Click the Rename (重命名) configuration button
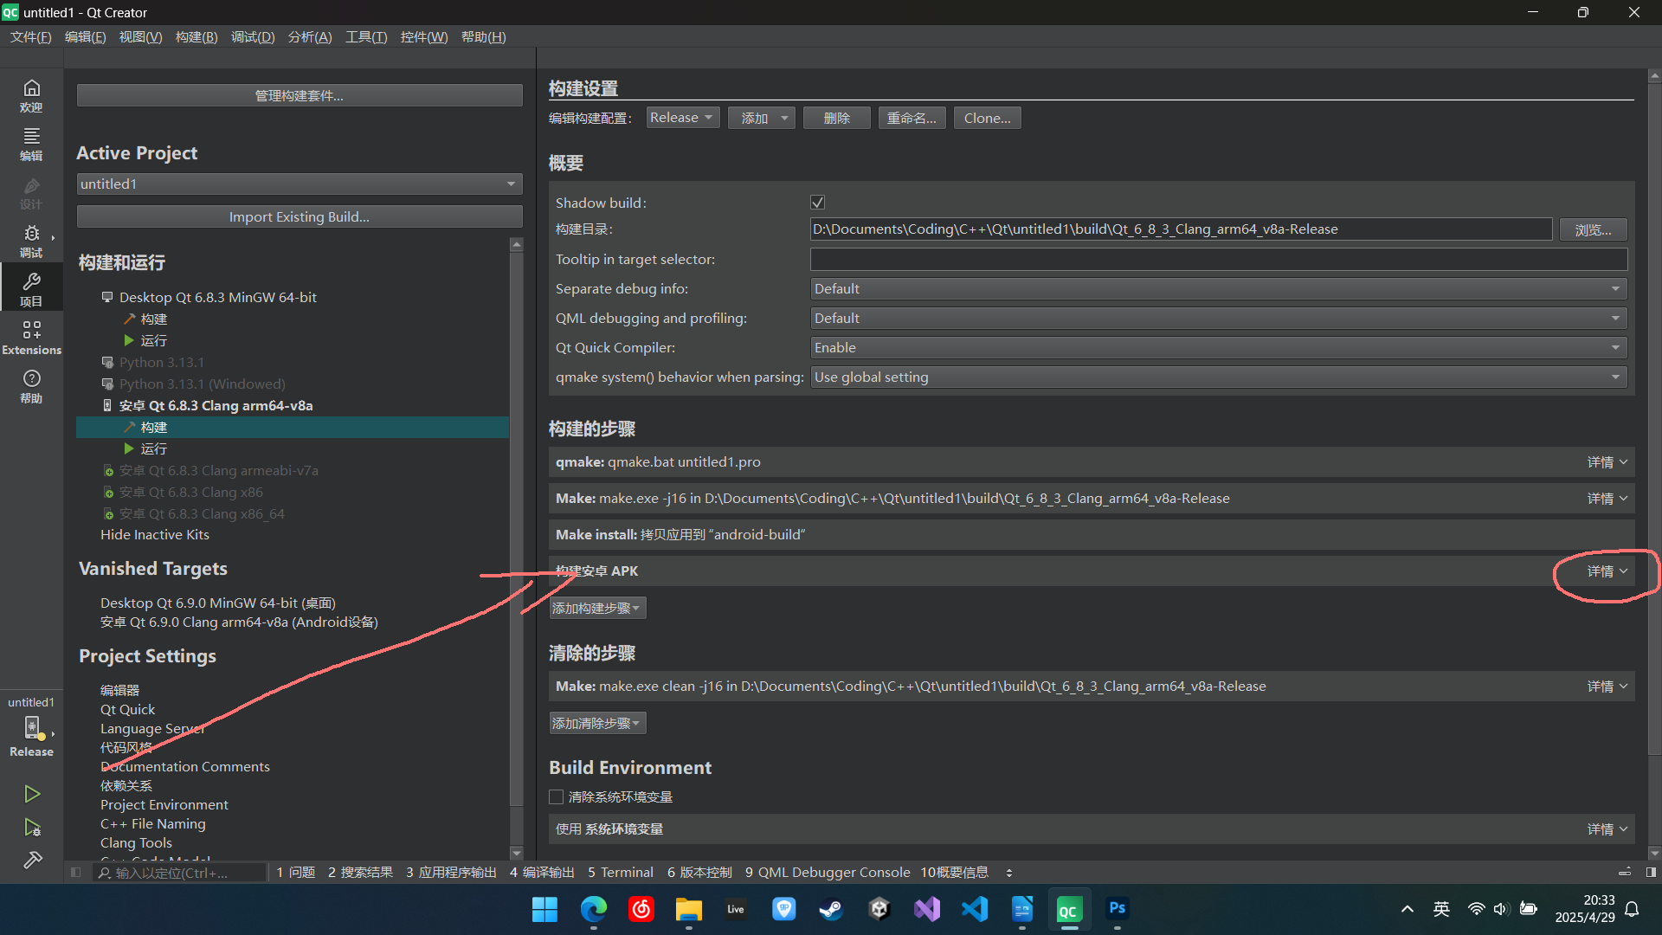This screenshot has width=1662, height=935. 912,118
